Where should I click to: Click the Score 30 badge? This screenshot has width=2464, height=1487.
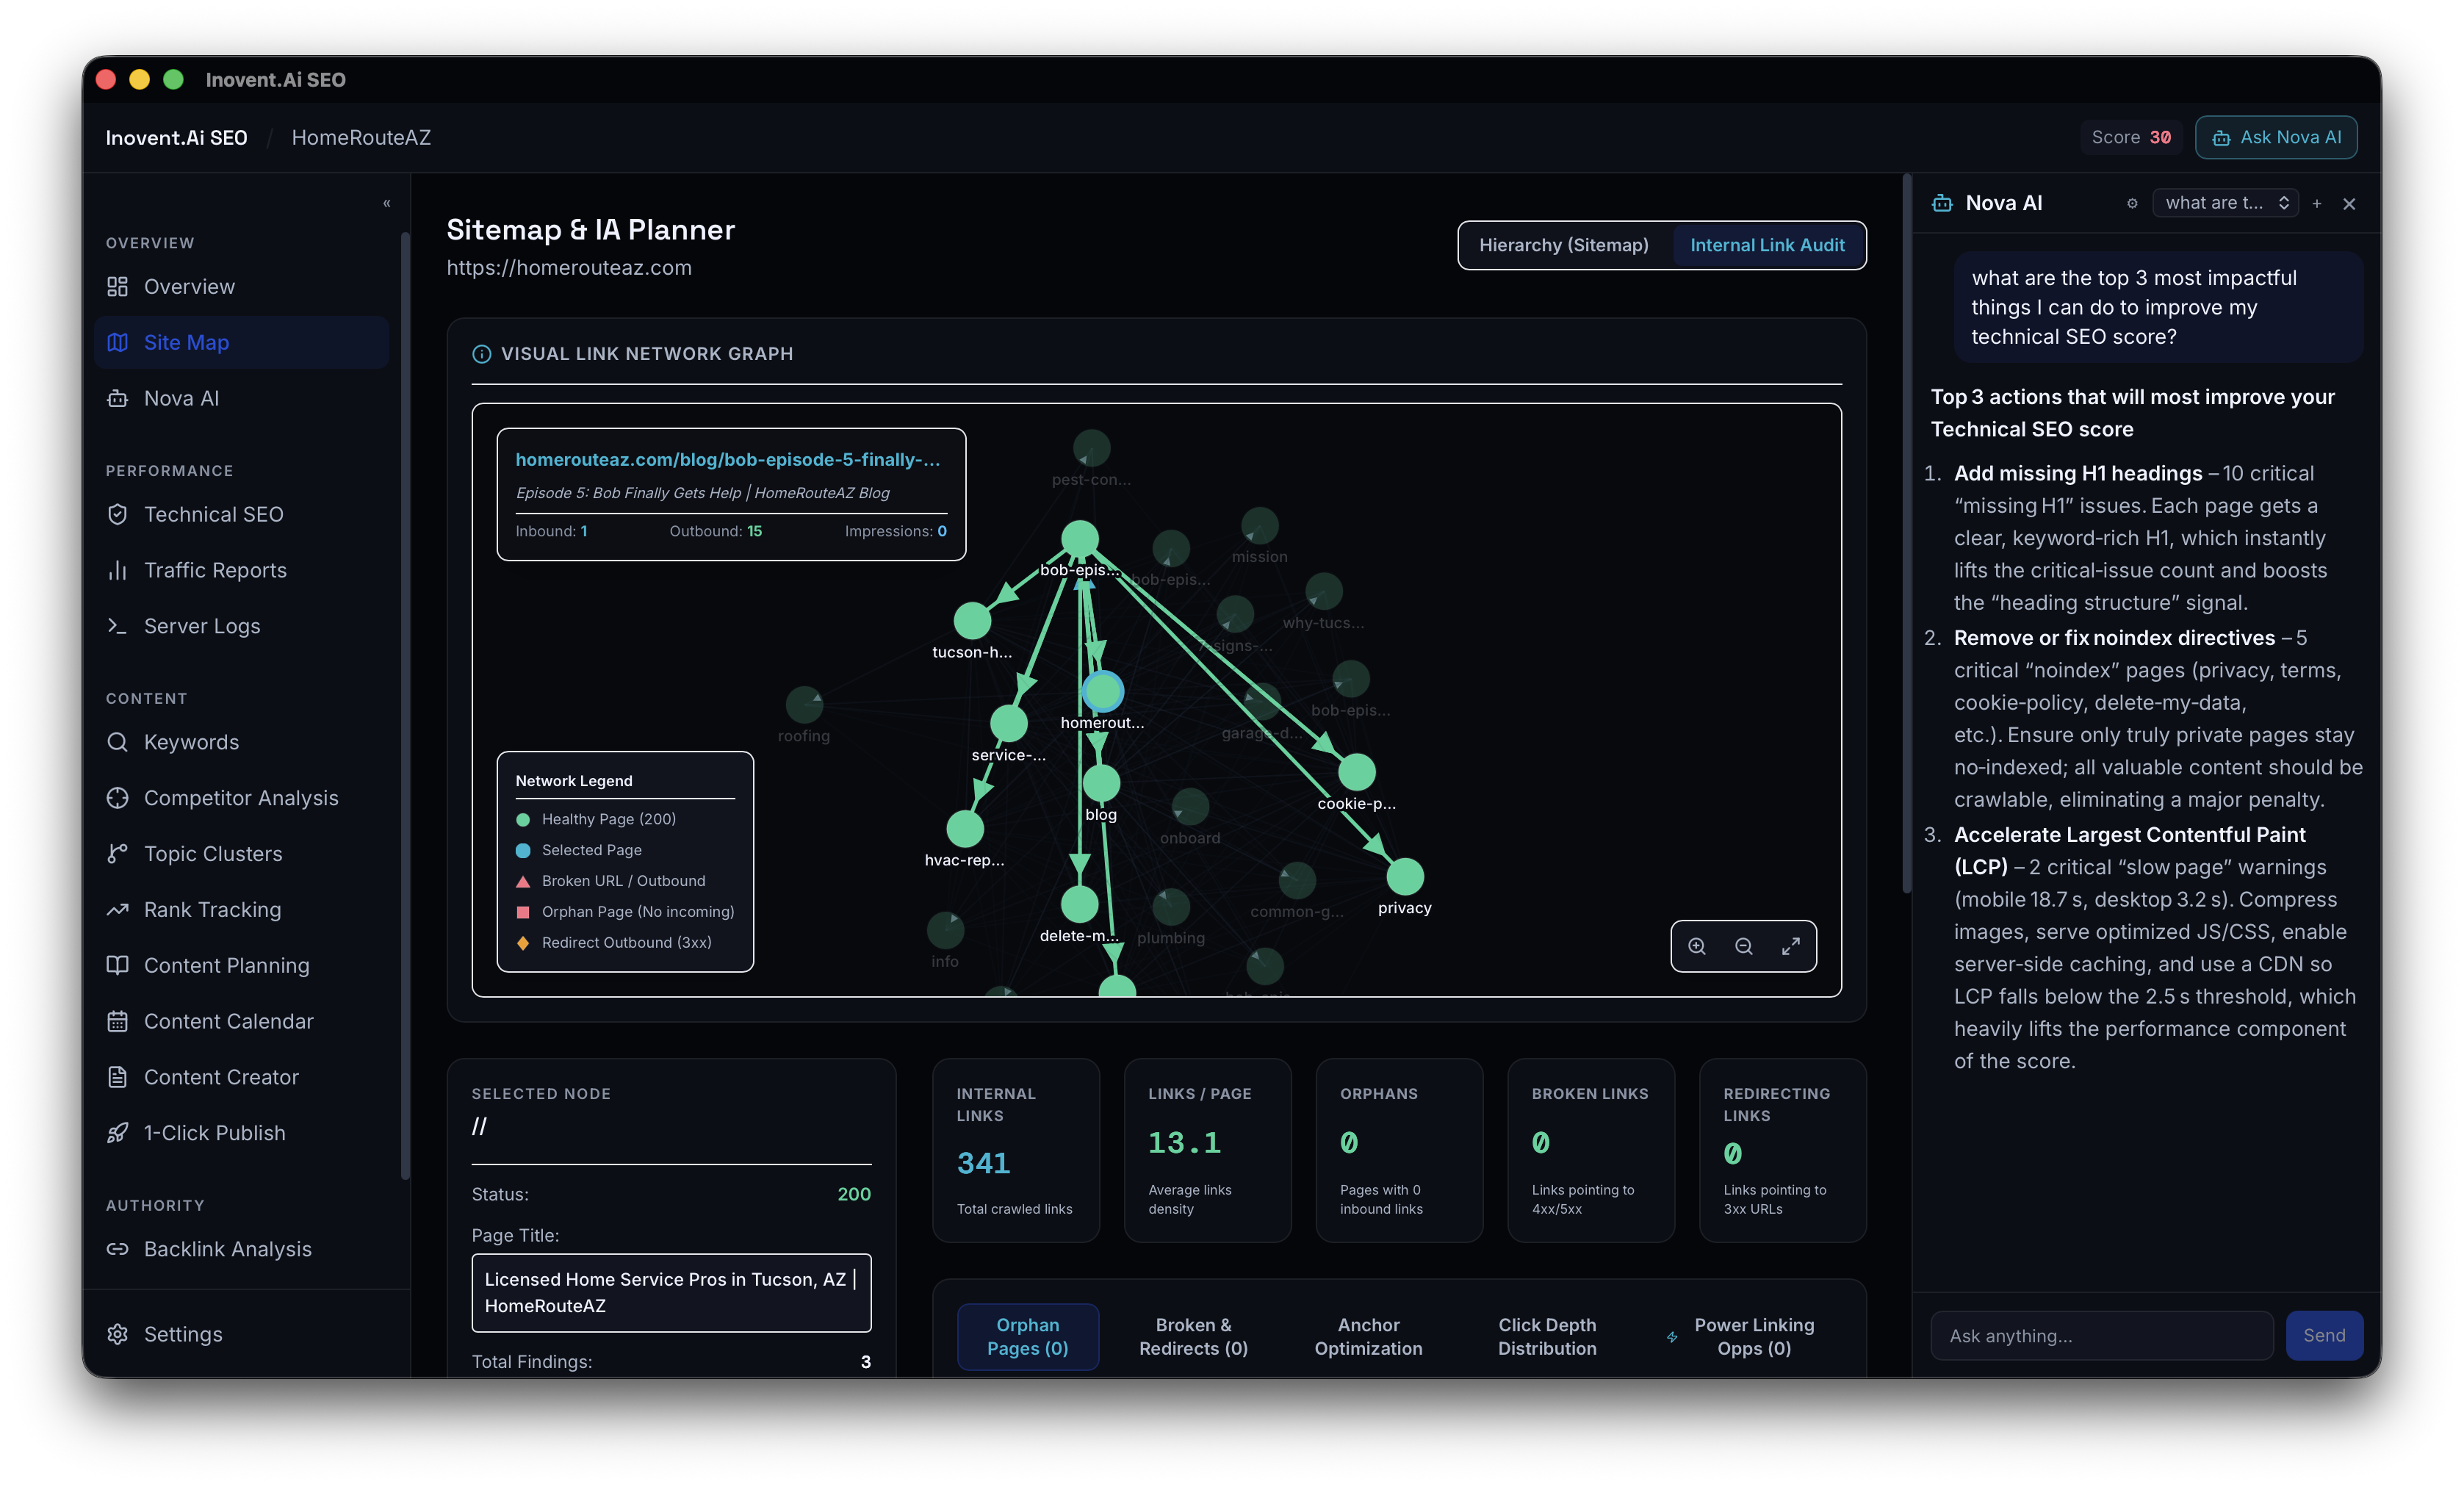coord(2131,137)
